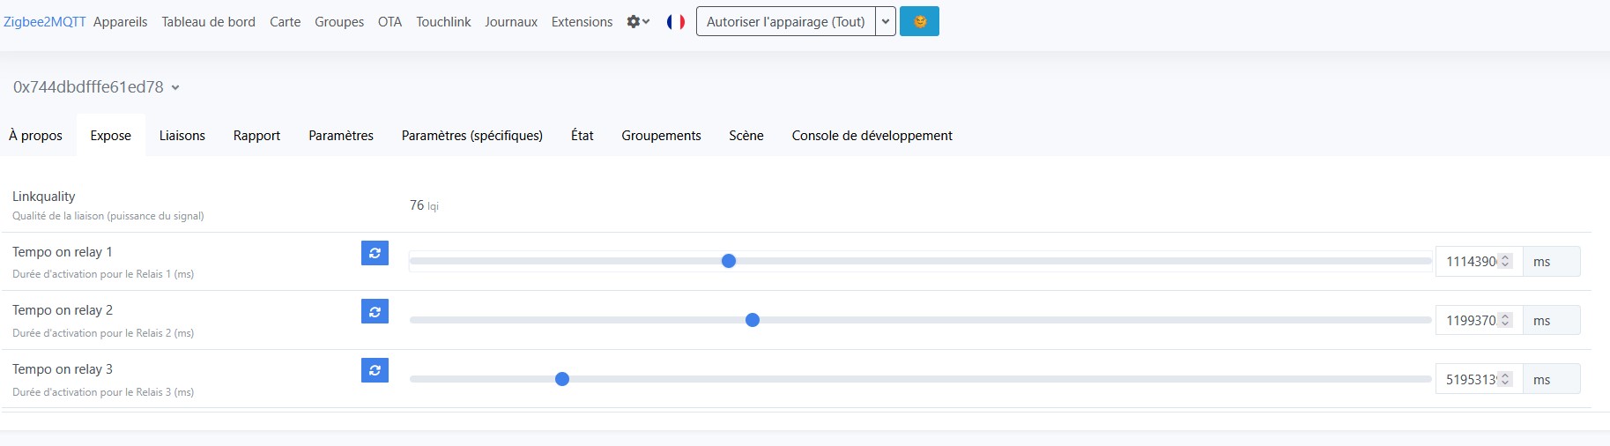Click the Tempo on relay 3 label
The height and width of the screenshot is (446, 1610).
pyautogui.click(x=63, y=369)
